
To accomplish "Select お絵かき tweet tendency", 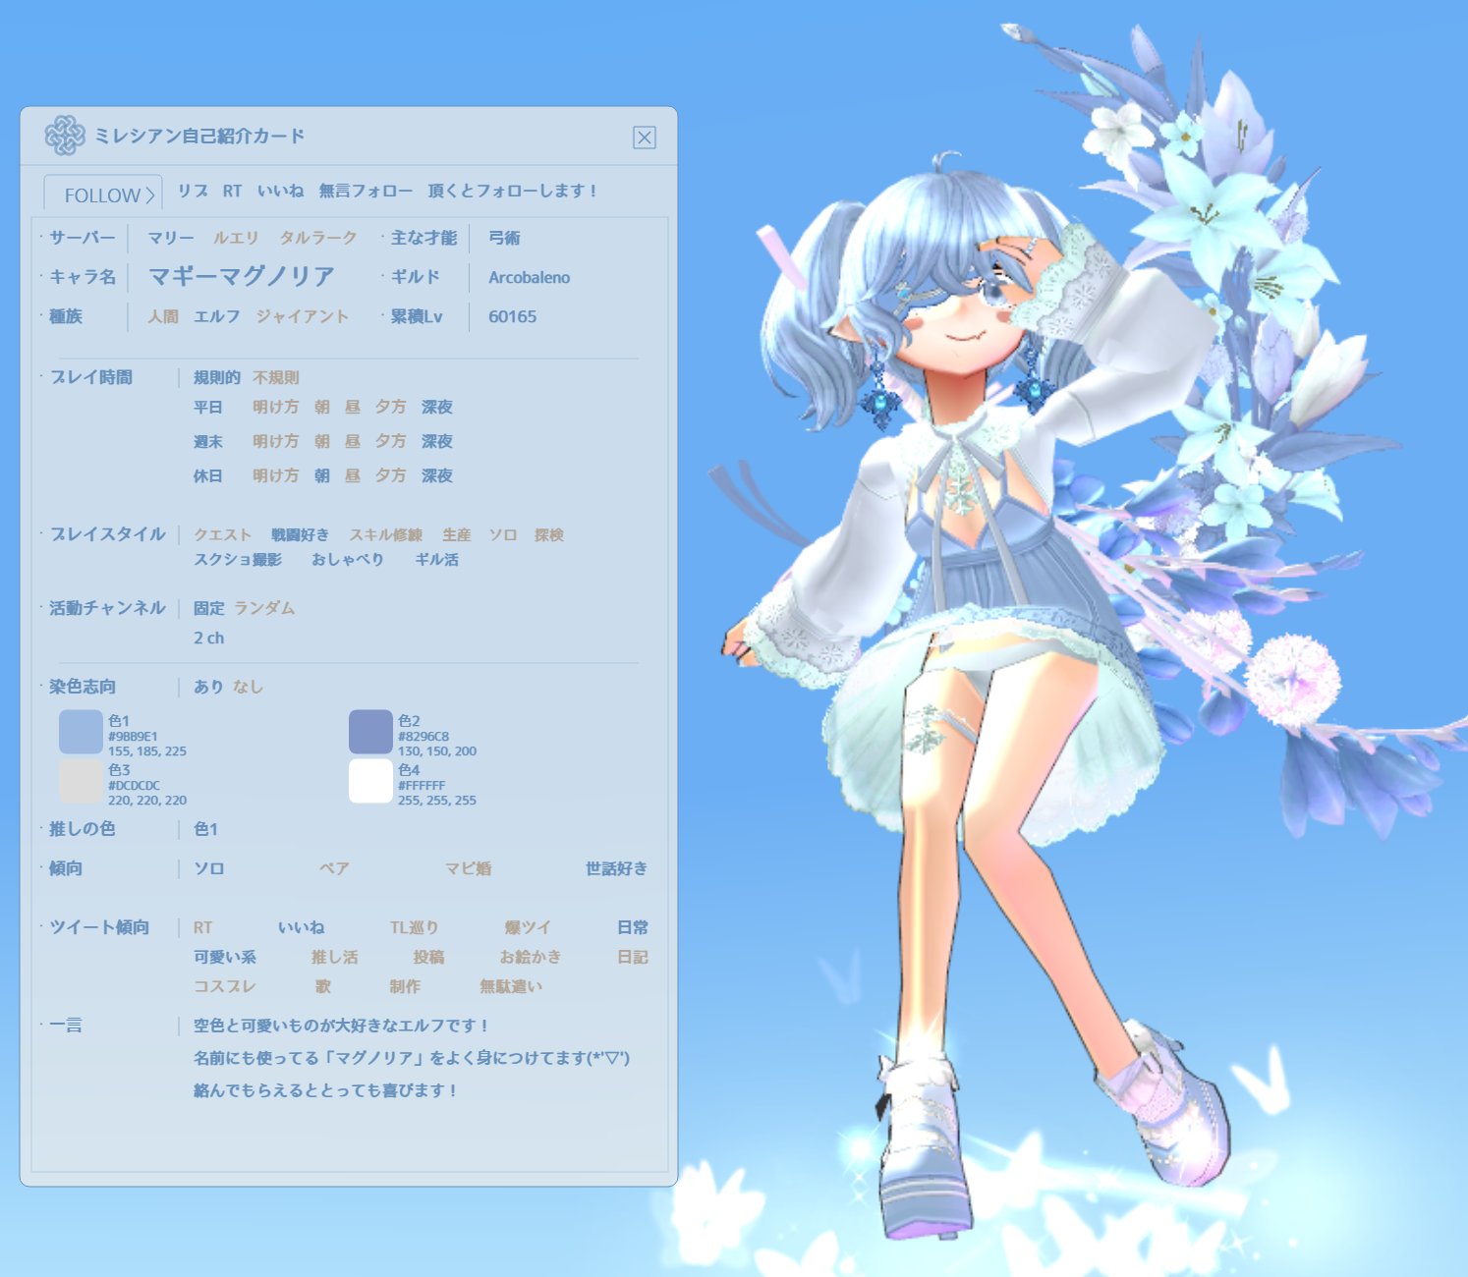I will coord(531,957).
